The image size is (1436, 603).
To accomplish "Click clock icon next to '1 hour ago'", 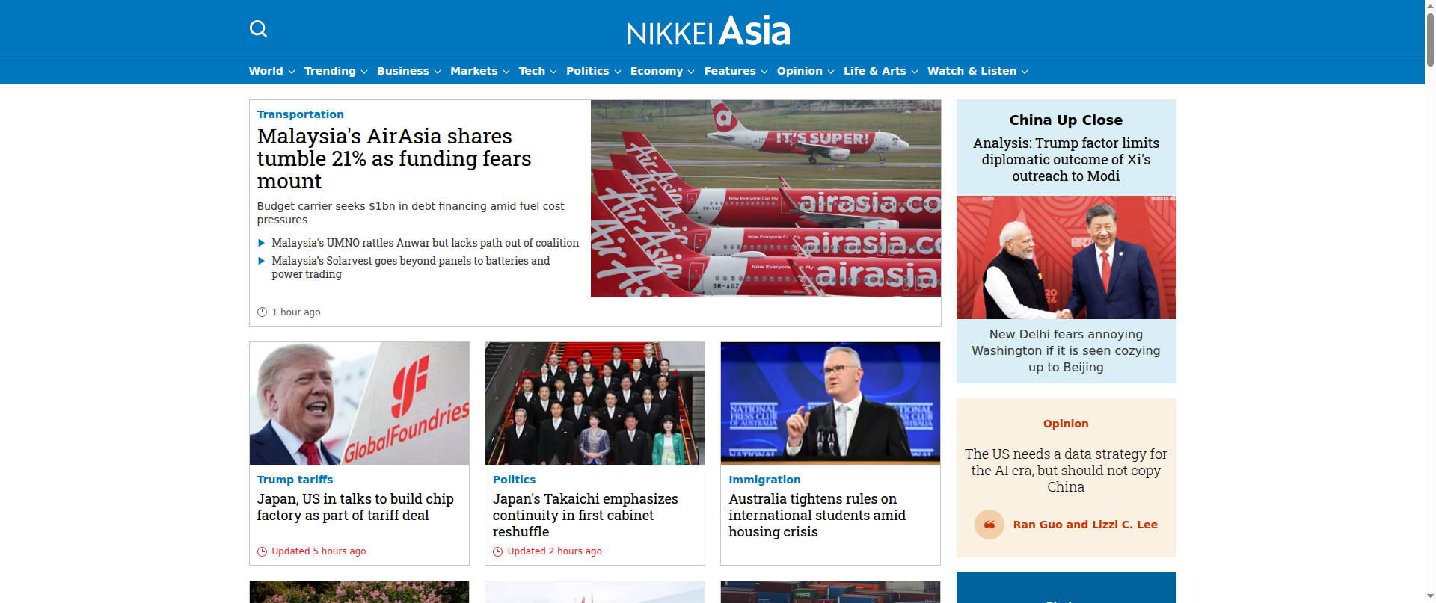I will (262, 312).
